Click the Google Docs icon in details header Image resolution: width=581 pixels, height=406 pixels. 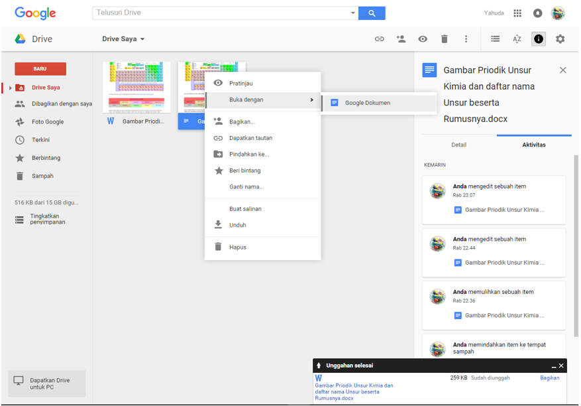[429, 70]
